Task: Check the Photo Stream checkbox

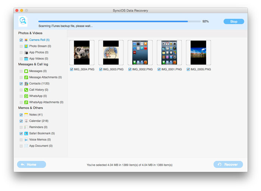Action: (x=21, y=46)
